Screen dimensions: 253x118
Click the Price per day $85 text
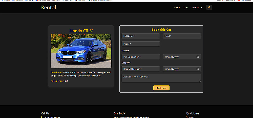59,81
